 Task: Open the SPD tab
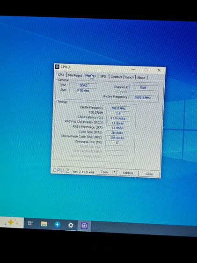[x=103, y=76]
